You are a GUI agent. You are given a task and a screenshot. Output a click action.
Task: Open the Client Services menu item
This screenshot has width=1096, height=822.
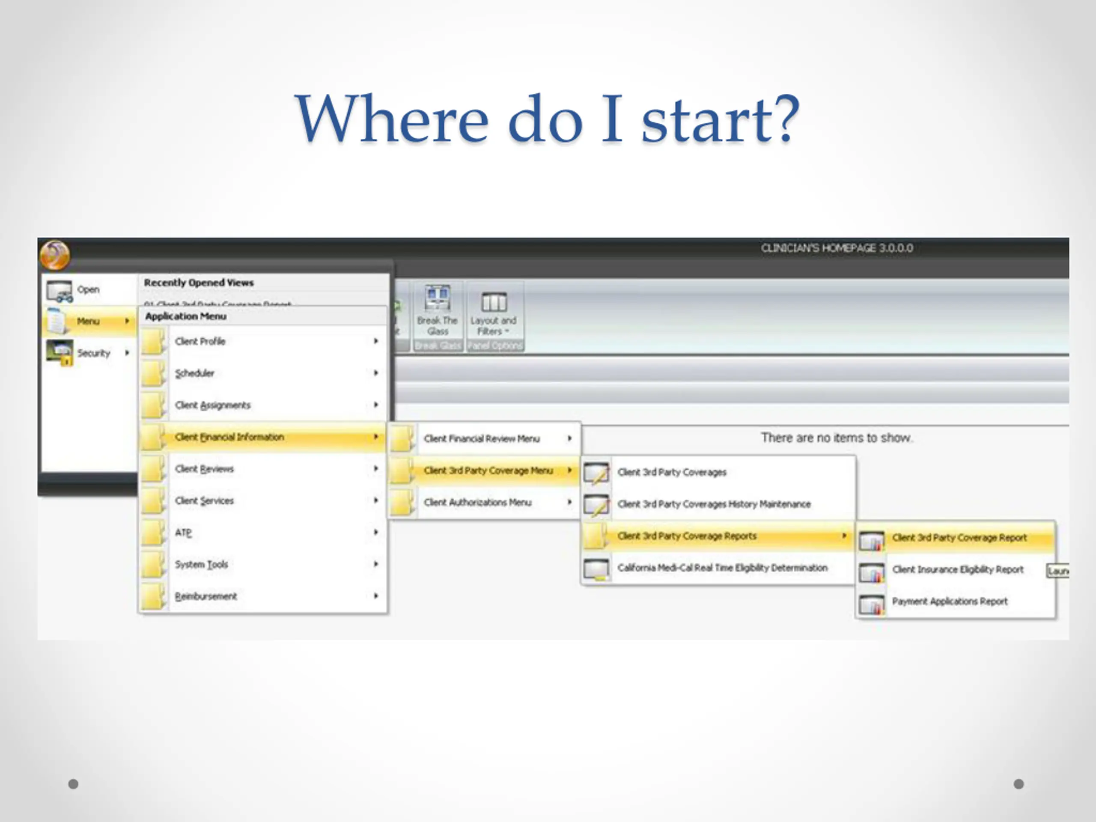pyautogui.click(x=204, y=500)
